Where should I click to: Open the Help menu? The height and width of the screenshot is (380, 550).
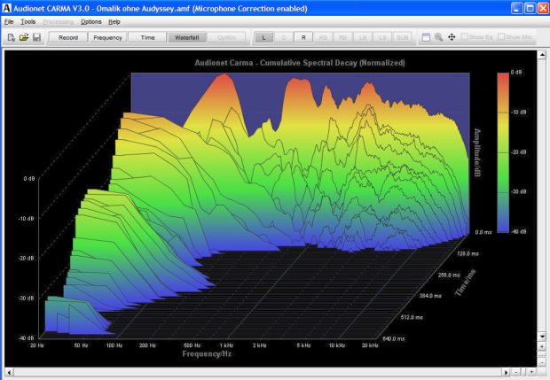[114, 22]
